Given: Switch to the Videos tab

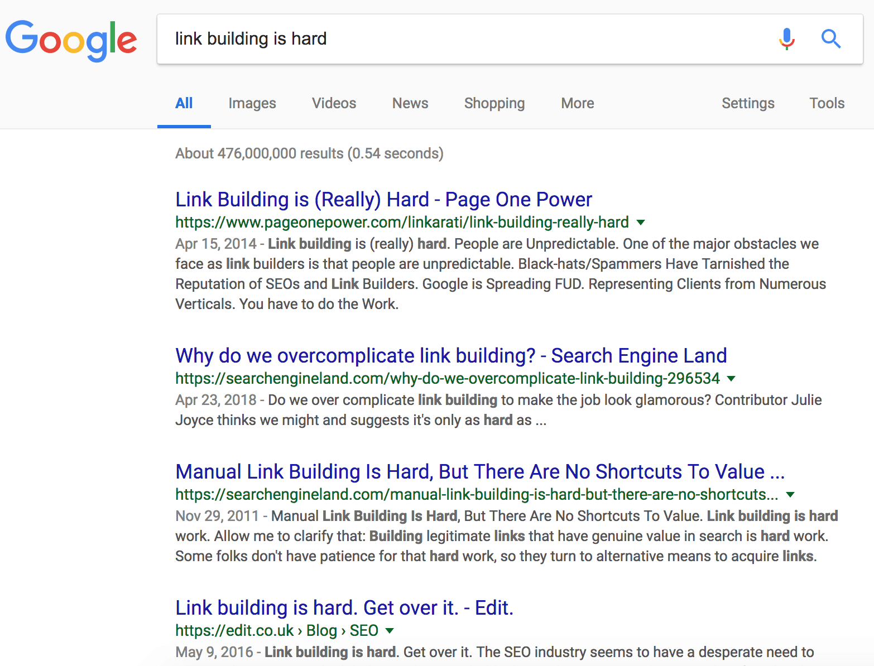Looking at the screenshot, I should click(x=334, y=103).
